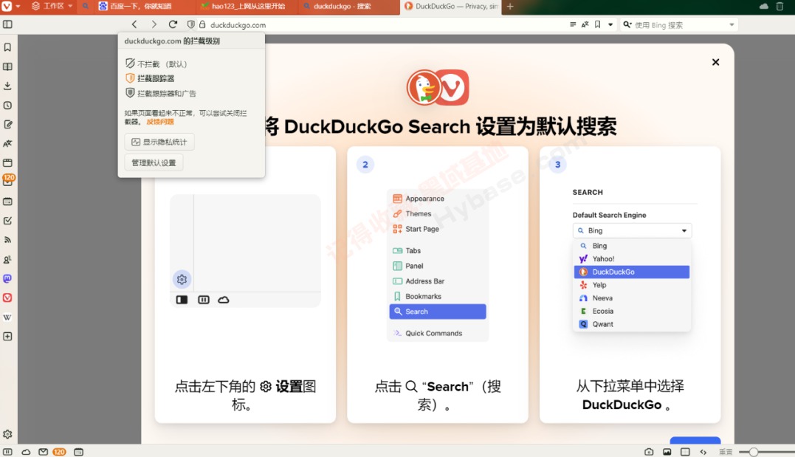Viewport: 795px width, 457px height.
Task: Reload the current page
Action: (173, 24)
